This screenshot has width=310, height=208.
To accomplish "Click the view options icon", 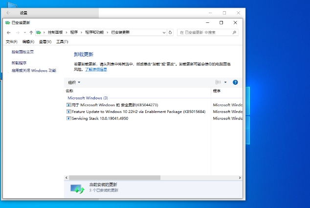I will coord(218,82).
